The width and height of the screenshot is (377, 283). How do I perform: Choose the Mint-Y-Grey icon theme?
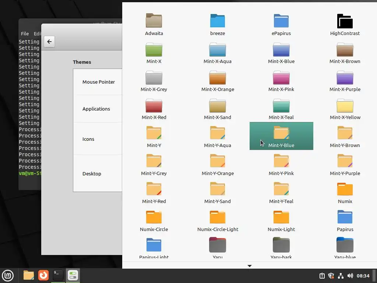point(154,164)
